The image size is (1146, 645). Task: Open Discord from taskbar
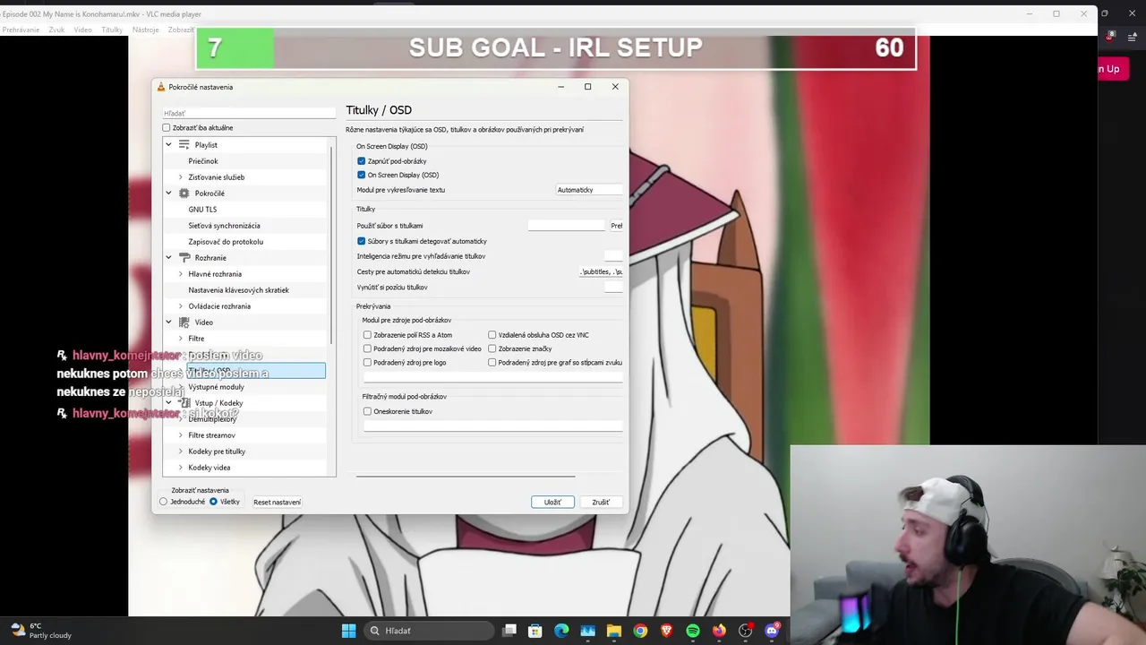tap(772, 631)
